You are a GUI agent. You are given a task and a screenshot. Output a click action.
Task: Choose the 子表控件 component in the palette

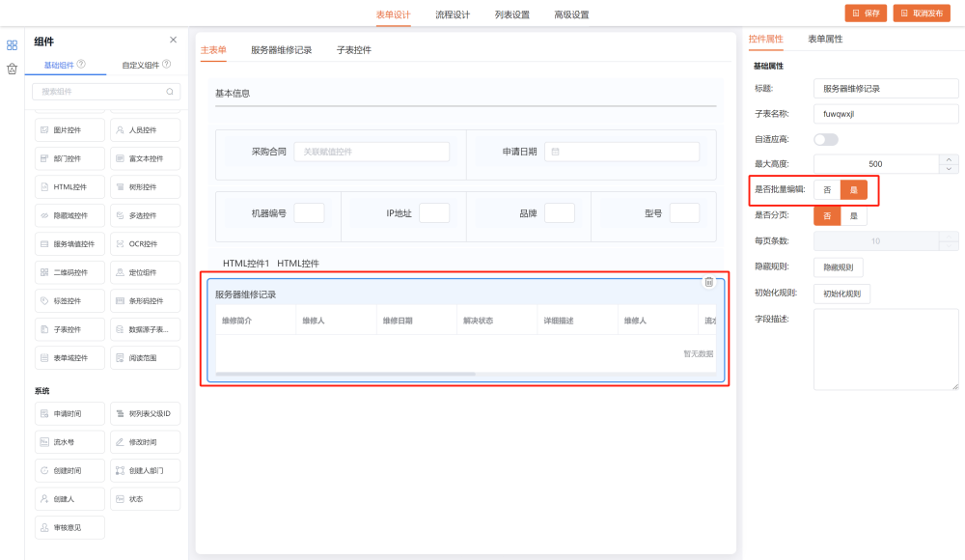coord(69,329)
